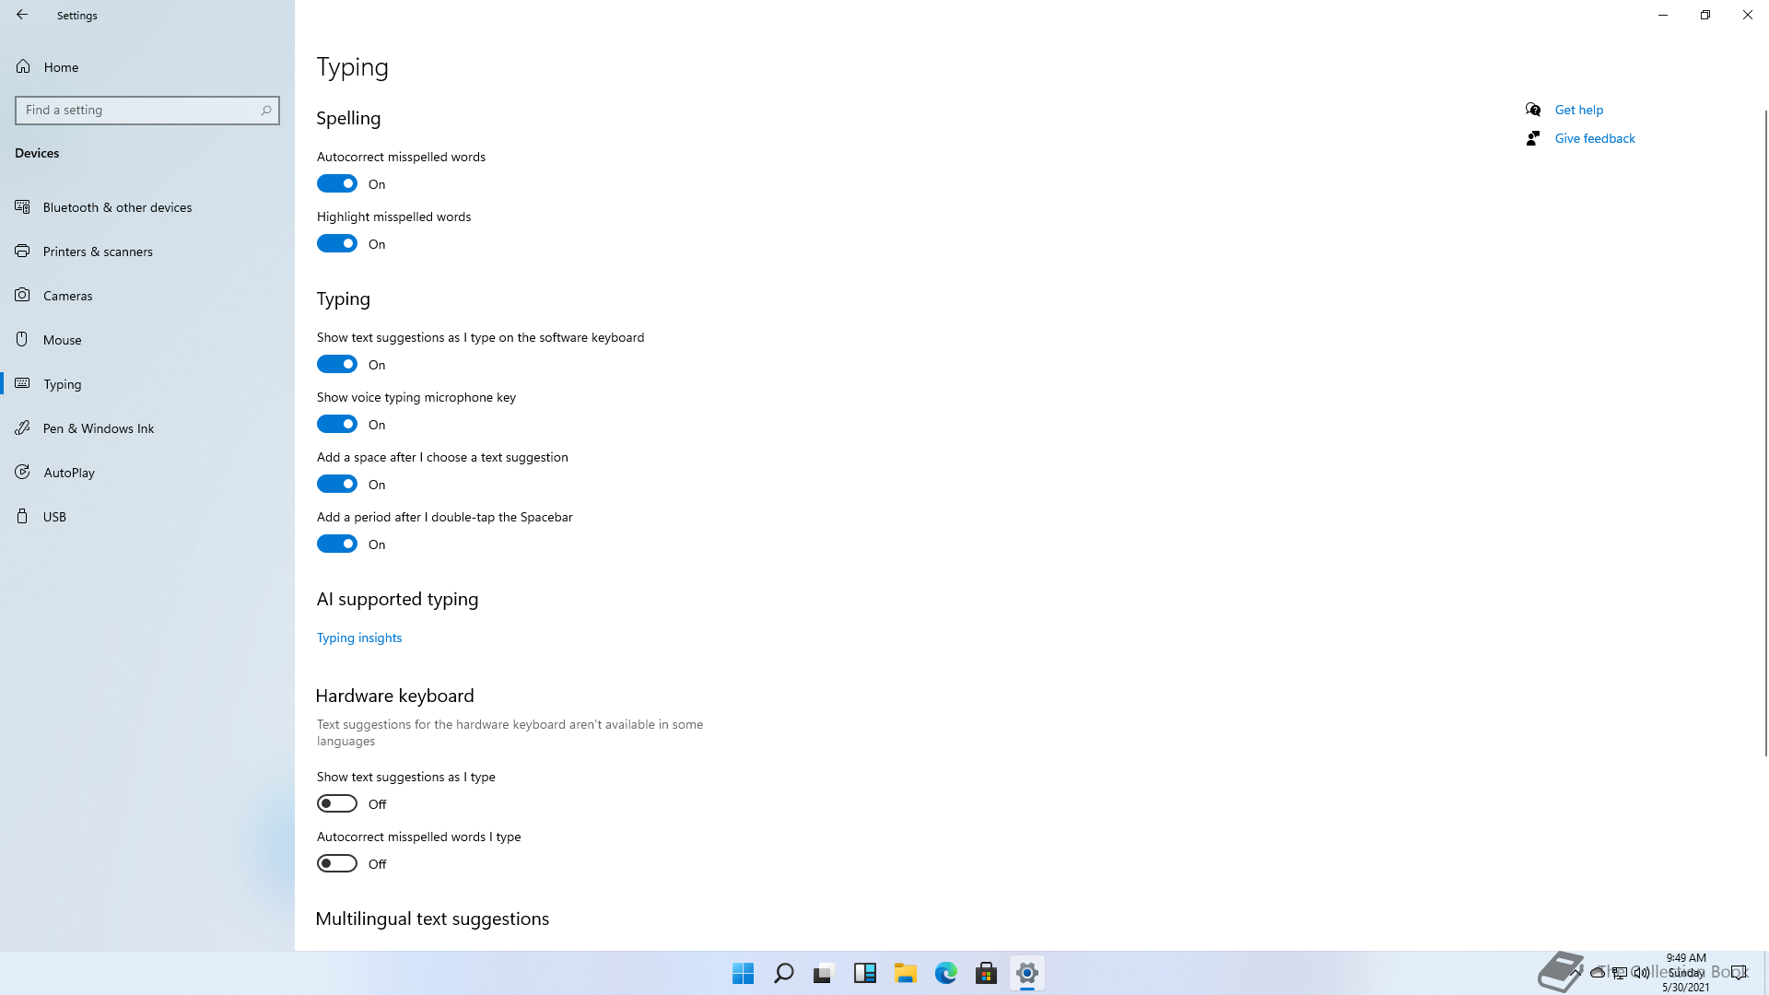Click the Get help chat icon
1769x995 pixels.
pos(1533,110)
